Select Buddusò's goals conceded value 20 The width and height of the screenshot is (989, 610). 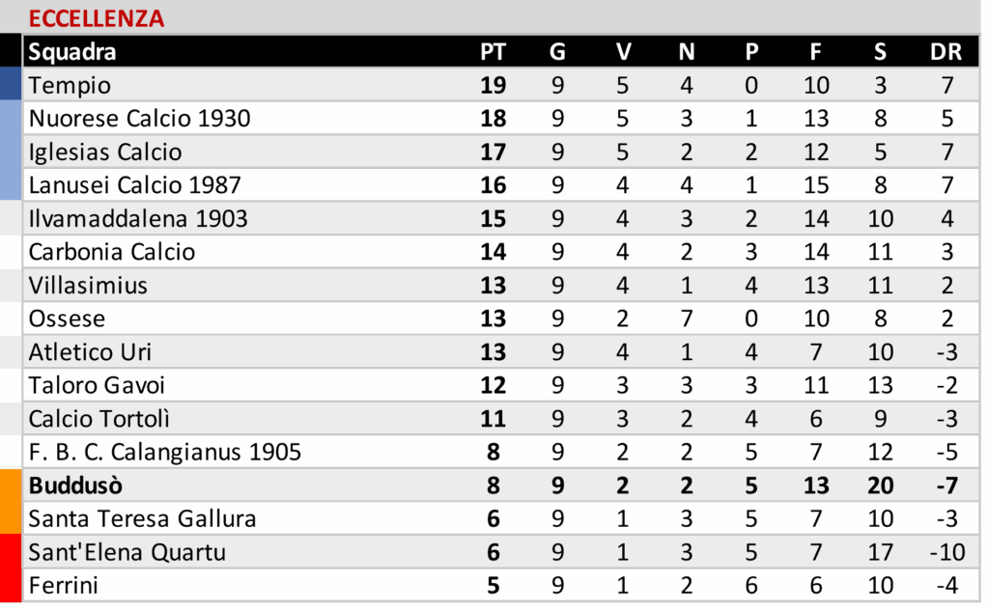click(x=880, y=485)
